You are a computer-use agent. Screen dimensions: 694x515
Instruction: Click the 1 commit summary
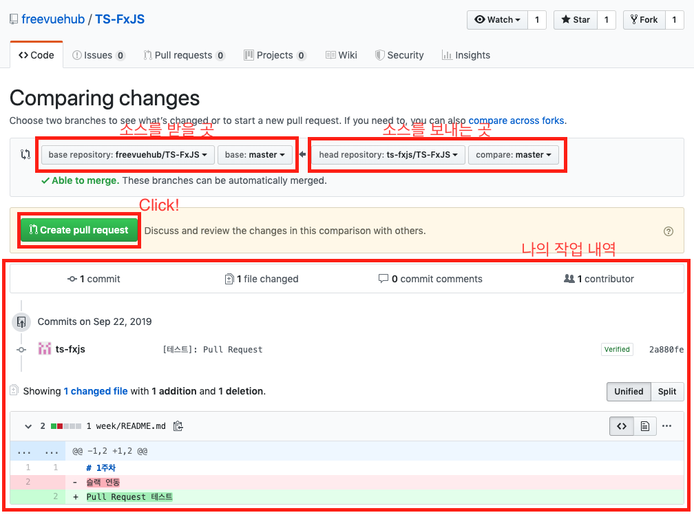point(94,279)
